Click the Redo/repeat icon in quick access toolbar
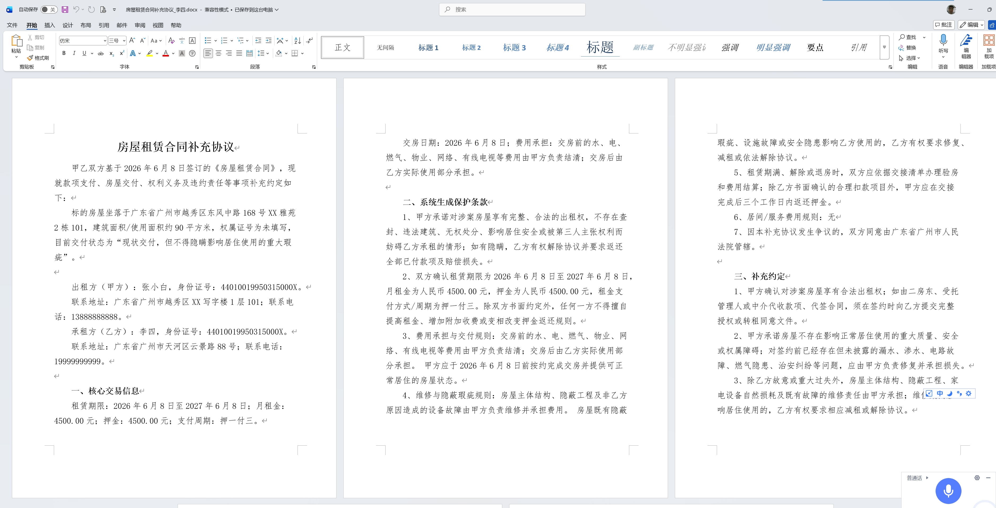The image size is (996, 508). click(92, 9)
